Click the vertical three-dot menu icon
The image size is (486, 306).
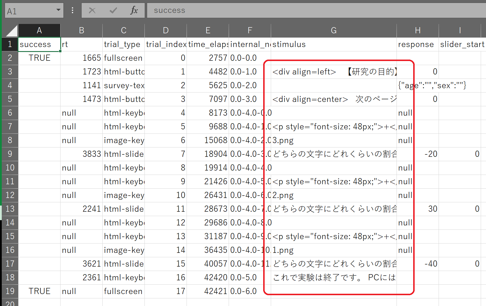[x=72, y=10]
